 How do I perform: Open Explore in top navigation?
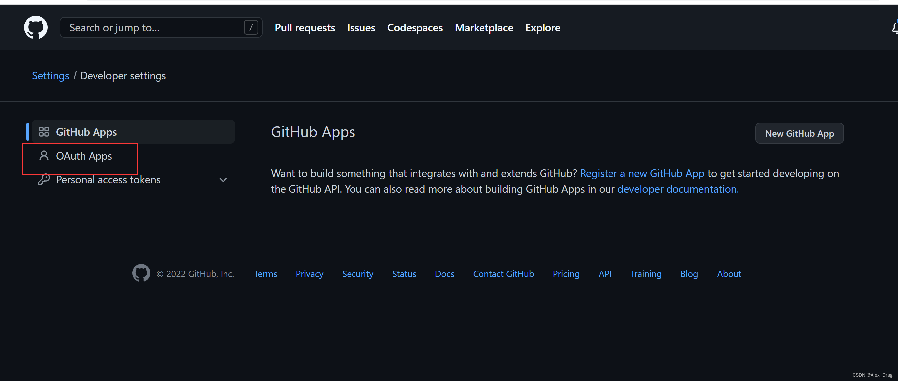[543, 28]
